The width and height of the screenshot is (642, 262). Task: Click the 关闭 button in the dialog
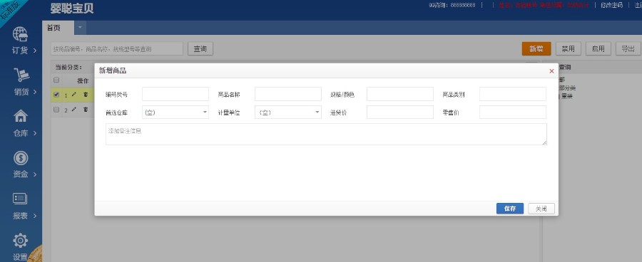(541, 209)
